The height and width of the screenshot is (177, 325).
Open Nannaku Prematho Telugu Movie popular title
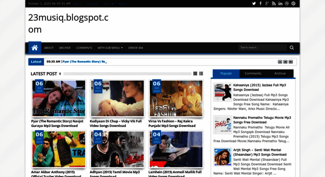262,120
